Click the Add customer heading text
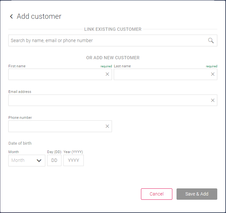The width and height of the screenshot is (226, 213). click(x=39, y=16)
